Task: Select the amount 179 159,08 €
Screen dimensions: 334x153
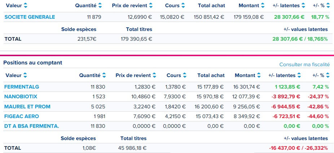Action: [249, 17]
